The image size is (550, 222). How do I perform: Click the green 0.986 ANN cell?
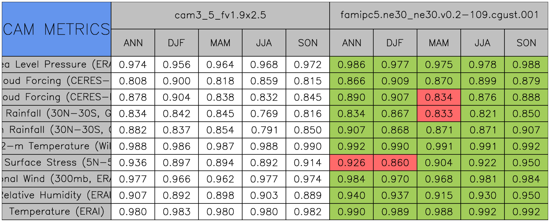(351, 65)
